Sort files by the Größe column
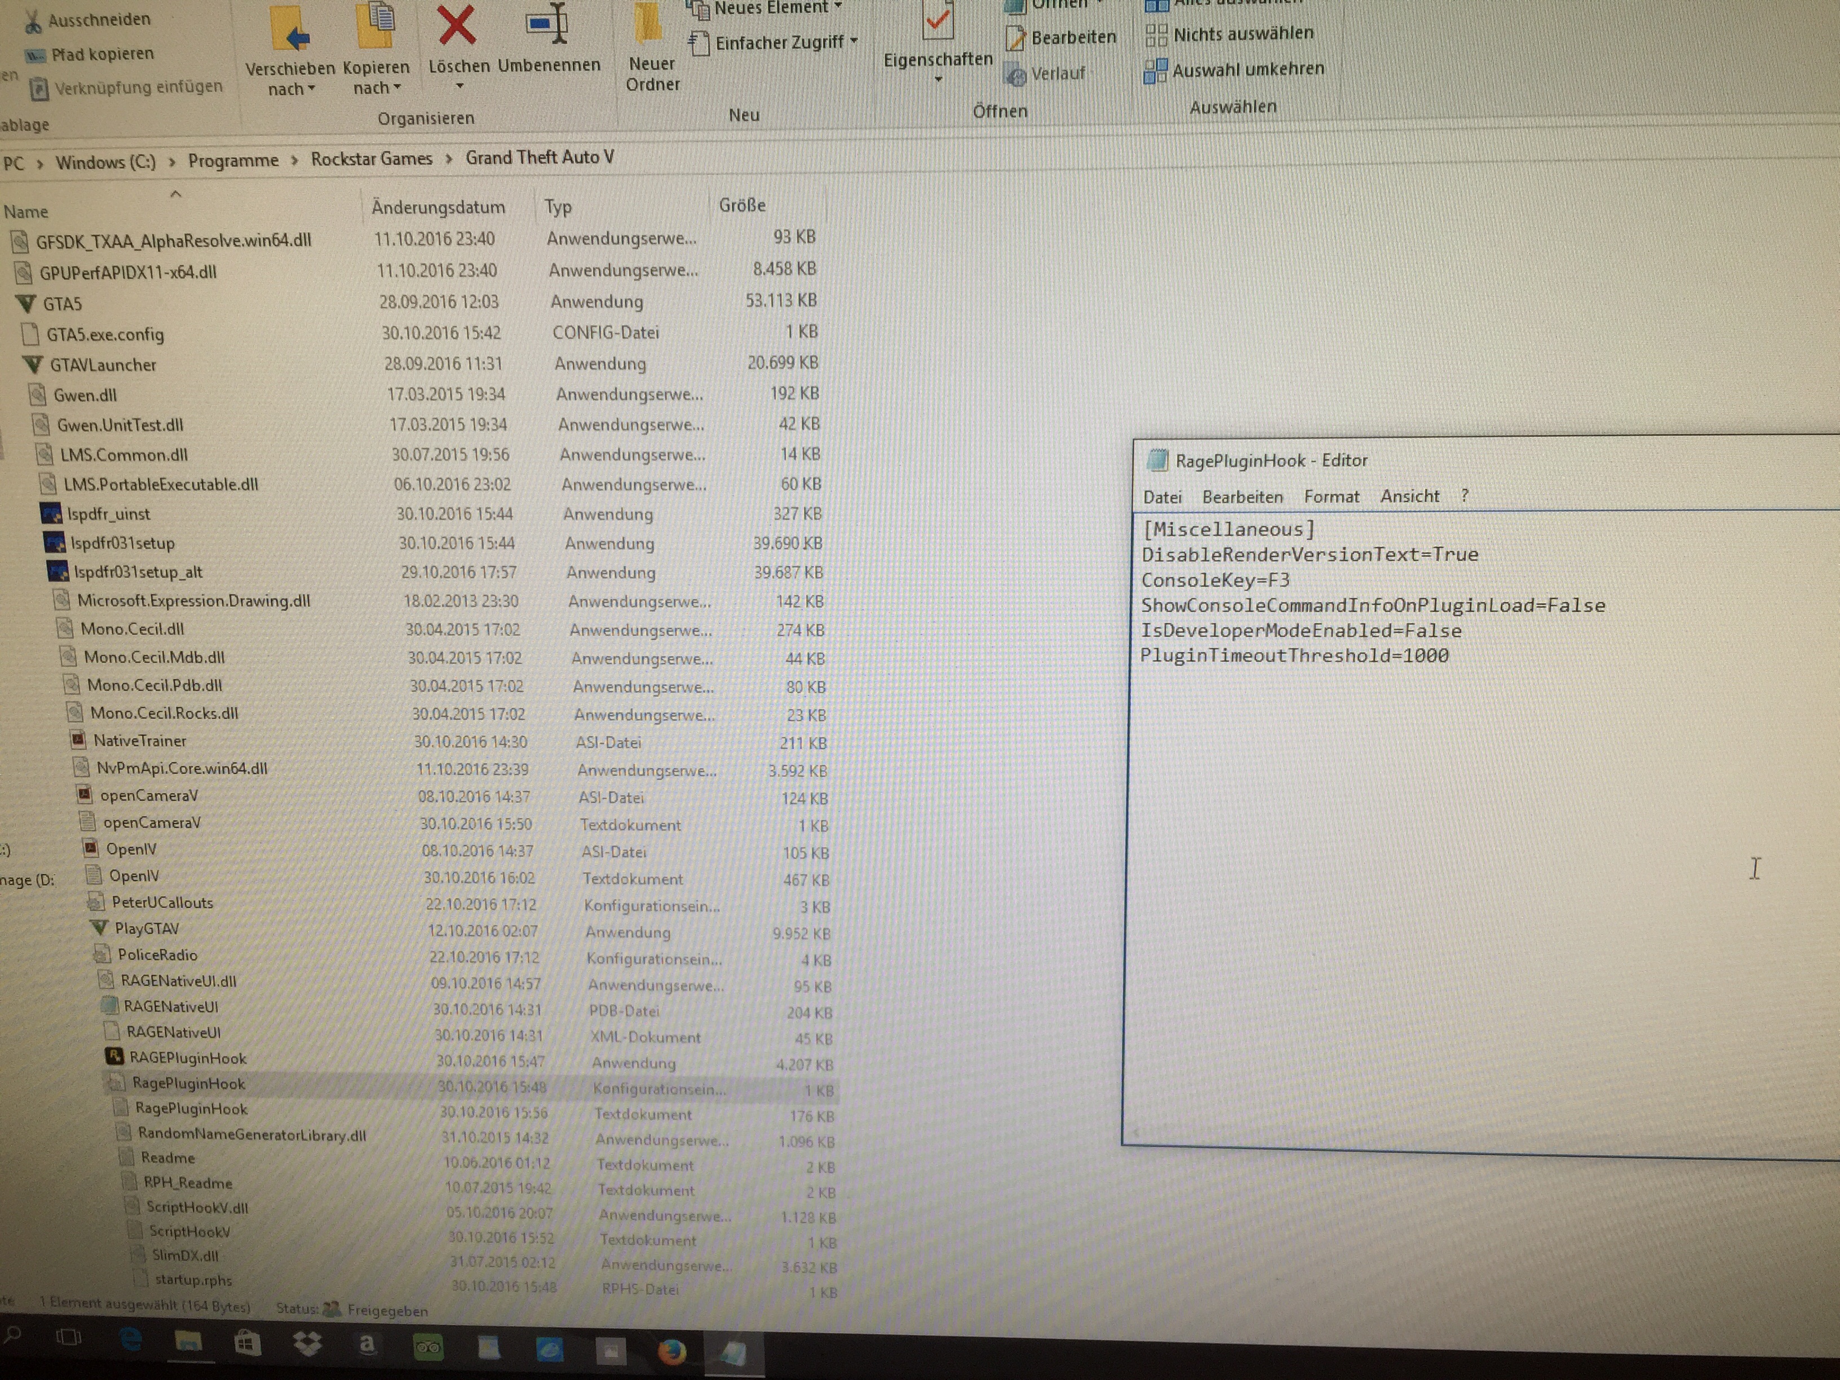 pos(742,205)
